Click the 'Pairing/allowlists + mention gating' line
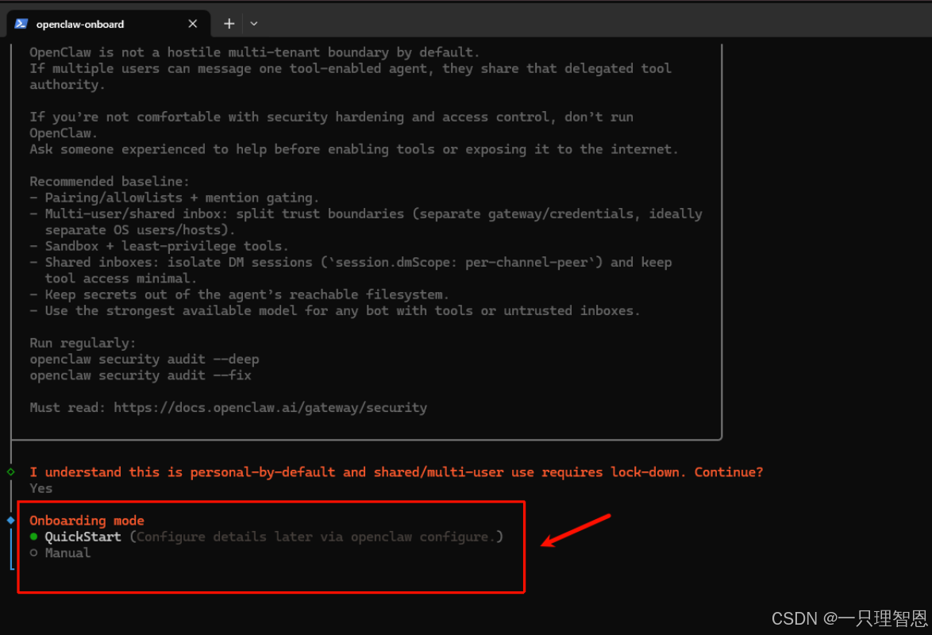The height and width of the screenshot is (635, 932). tap(175, 198)
